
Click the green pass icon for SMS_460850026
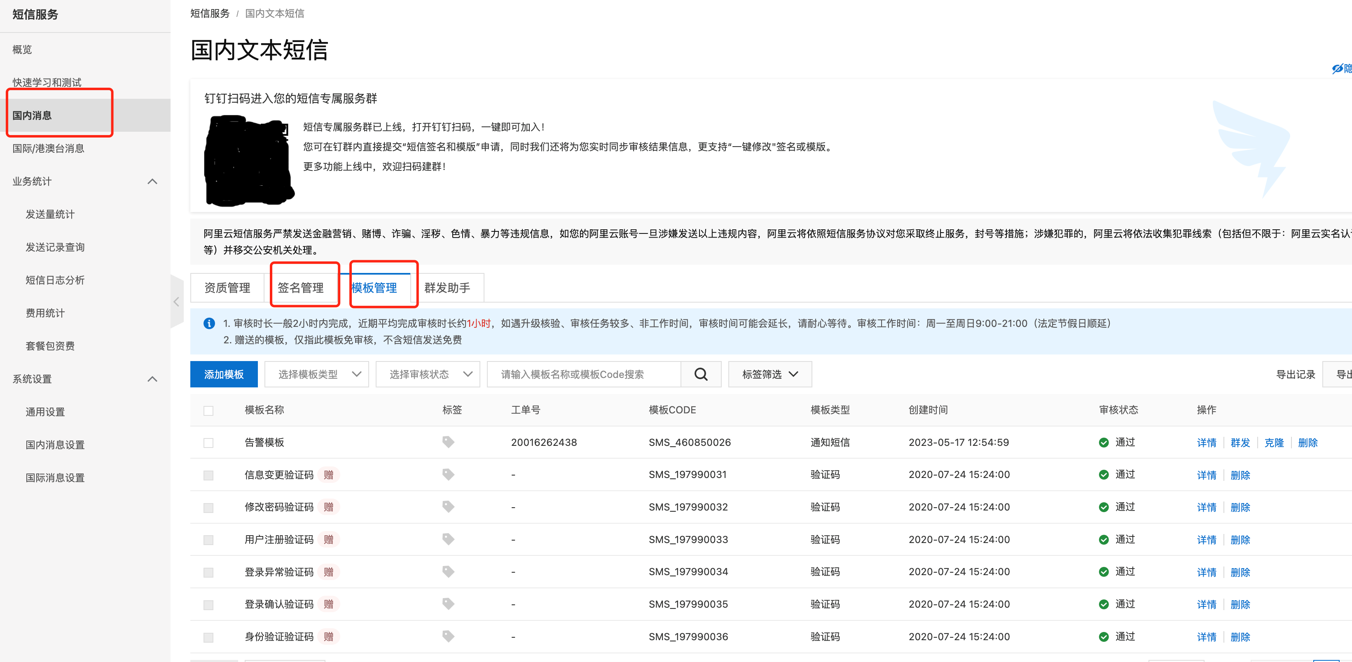[1104, 442]
